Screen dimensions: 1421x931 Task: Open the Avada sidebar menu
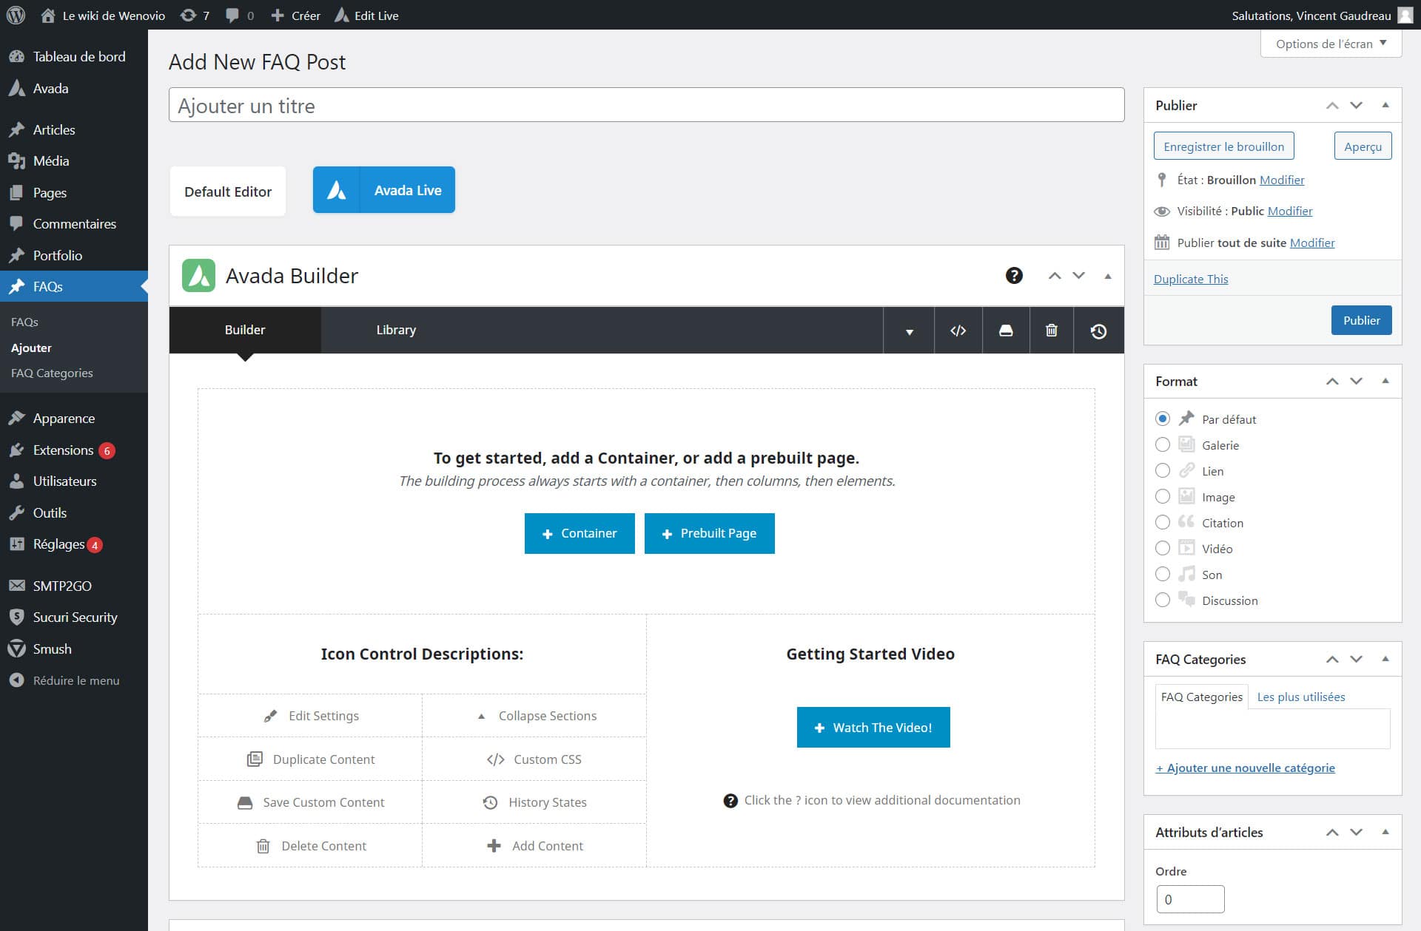point(74,89)
